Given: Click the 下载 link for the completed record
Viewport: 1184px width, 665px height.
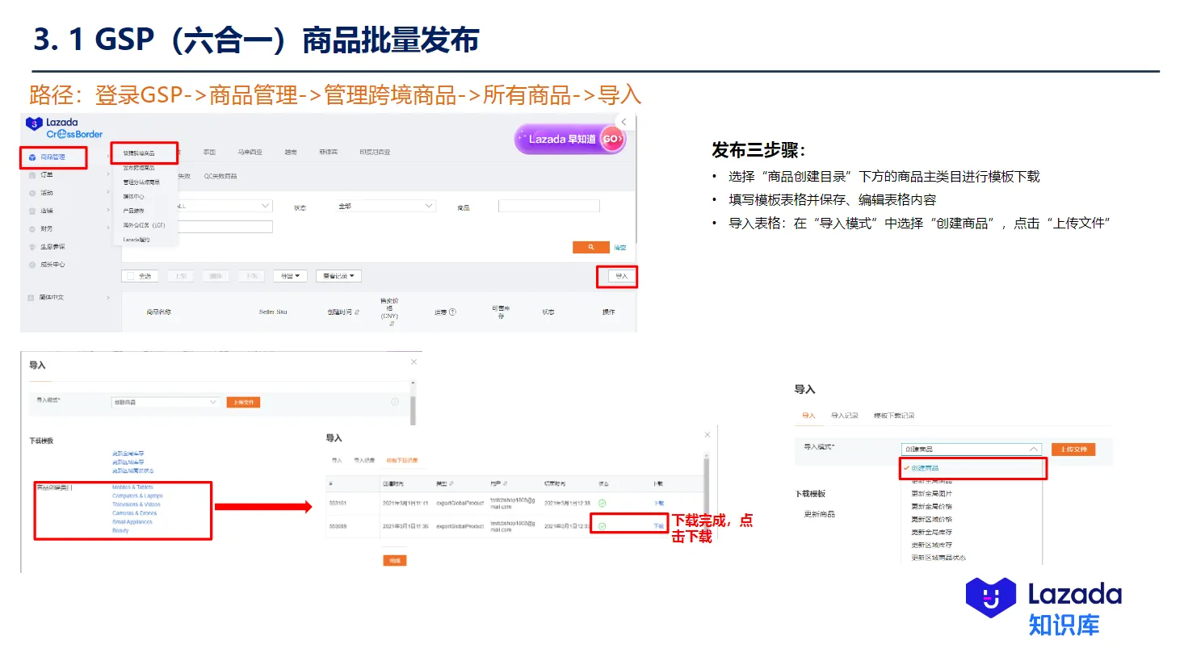Looking at the screenshot, I should 658,525.
